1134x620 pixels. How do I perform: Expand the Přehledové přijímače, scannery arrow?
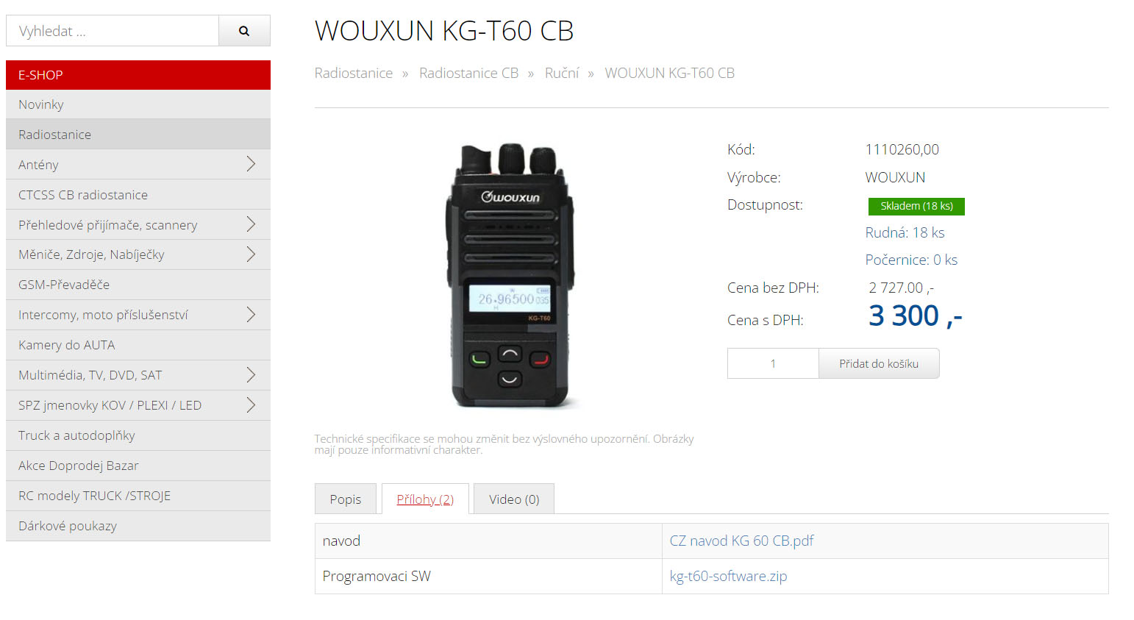[x=251, y=224]
